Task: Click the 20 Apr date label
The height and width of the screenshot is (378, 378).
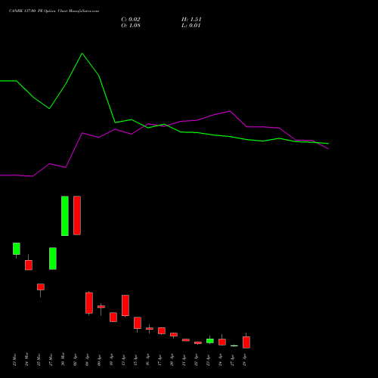Action: pyautogui.click(x=172, y=360)
